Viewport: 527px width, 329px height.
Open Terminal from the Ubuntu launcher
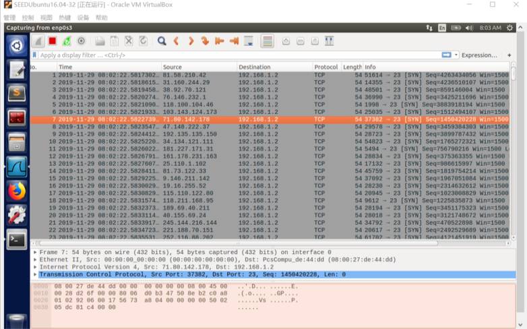(16, 239)
